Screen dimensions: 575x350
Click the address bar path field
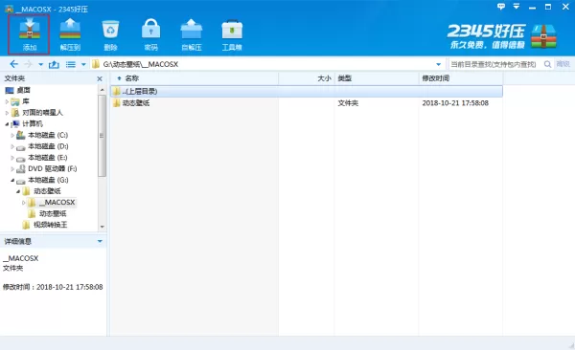267,64
